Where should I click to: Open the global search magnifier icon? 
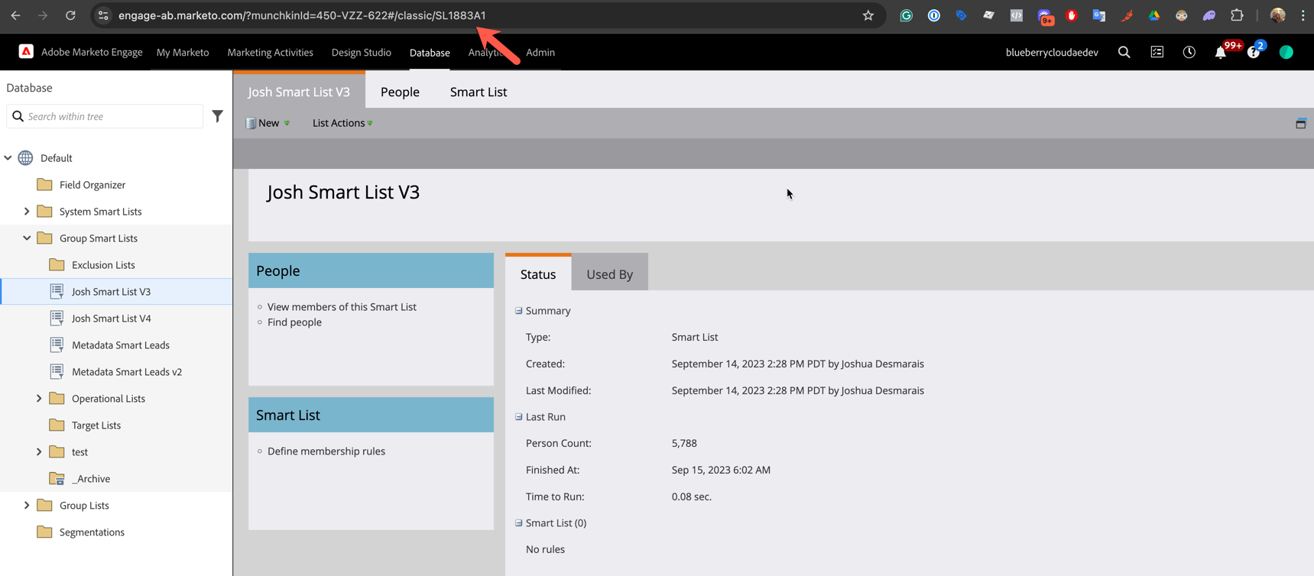(x=1124, y=52)
